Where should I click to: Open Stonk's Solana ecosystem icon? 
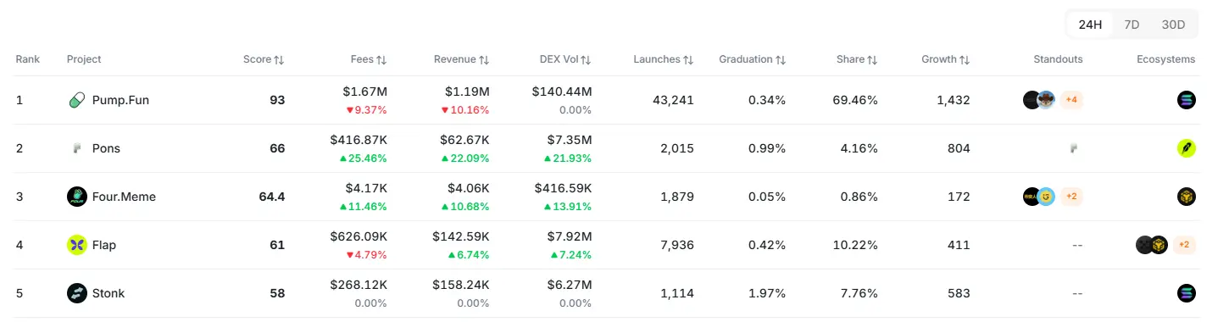pyautogui.click(x=1187, y=293)
